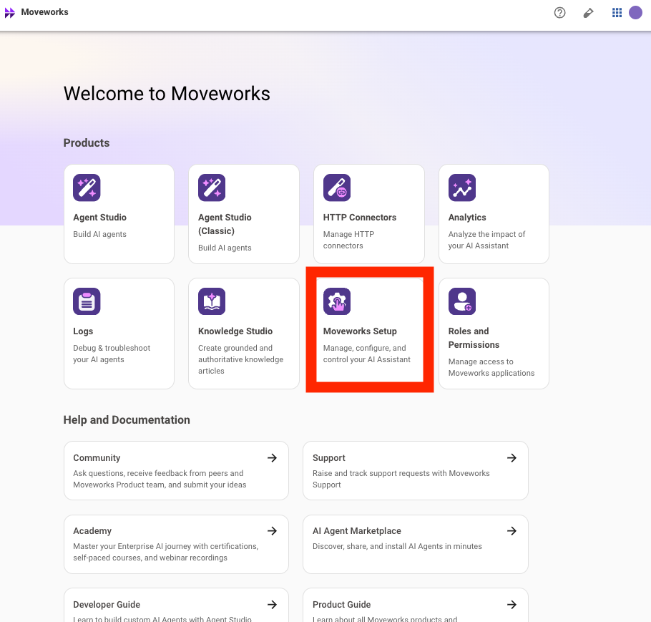The width and height of the screenshot is (651, 622).
Task: Open the Academy documentation card
Action: tap(175, 544)
